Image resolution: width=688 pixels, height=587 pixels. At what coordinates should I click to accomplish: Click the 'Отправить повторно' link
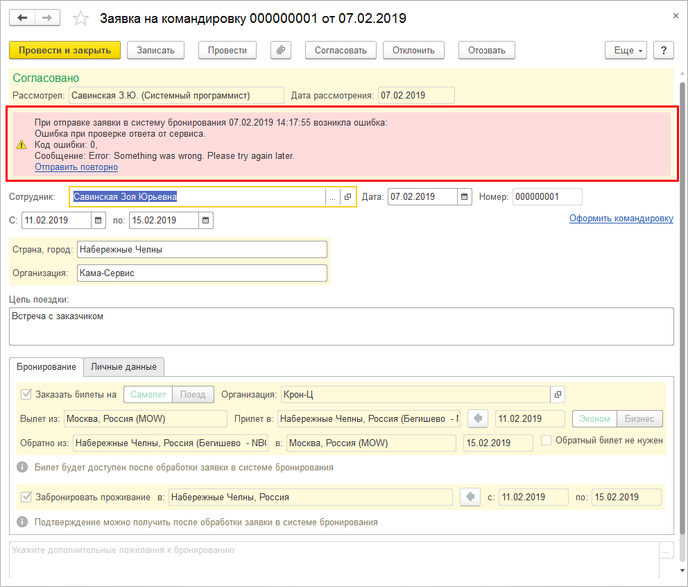pos(76,167)
